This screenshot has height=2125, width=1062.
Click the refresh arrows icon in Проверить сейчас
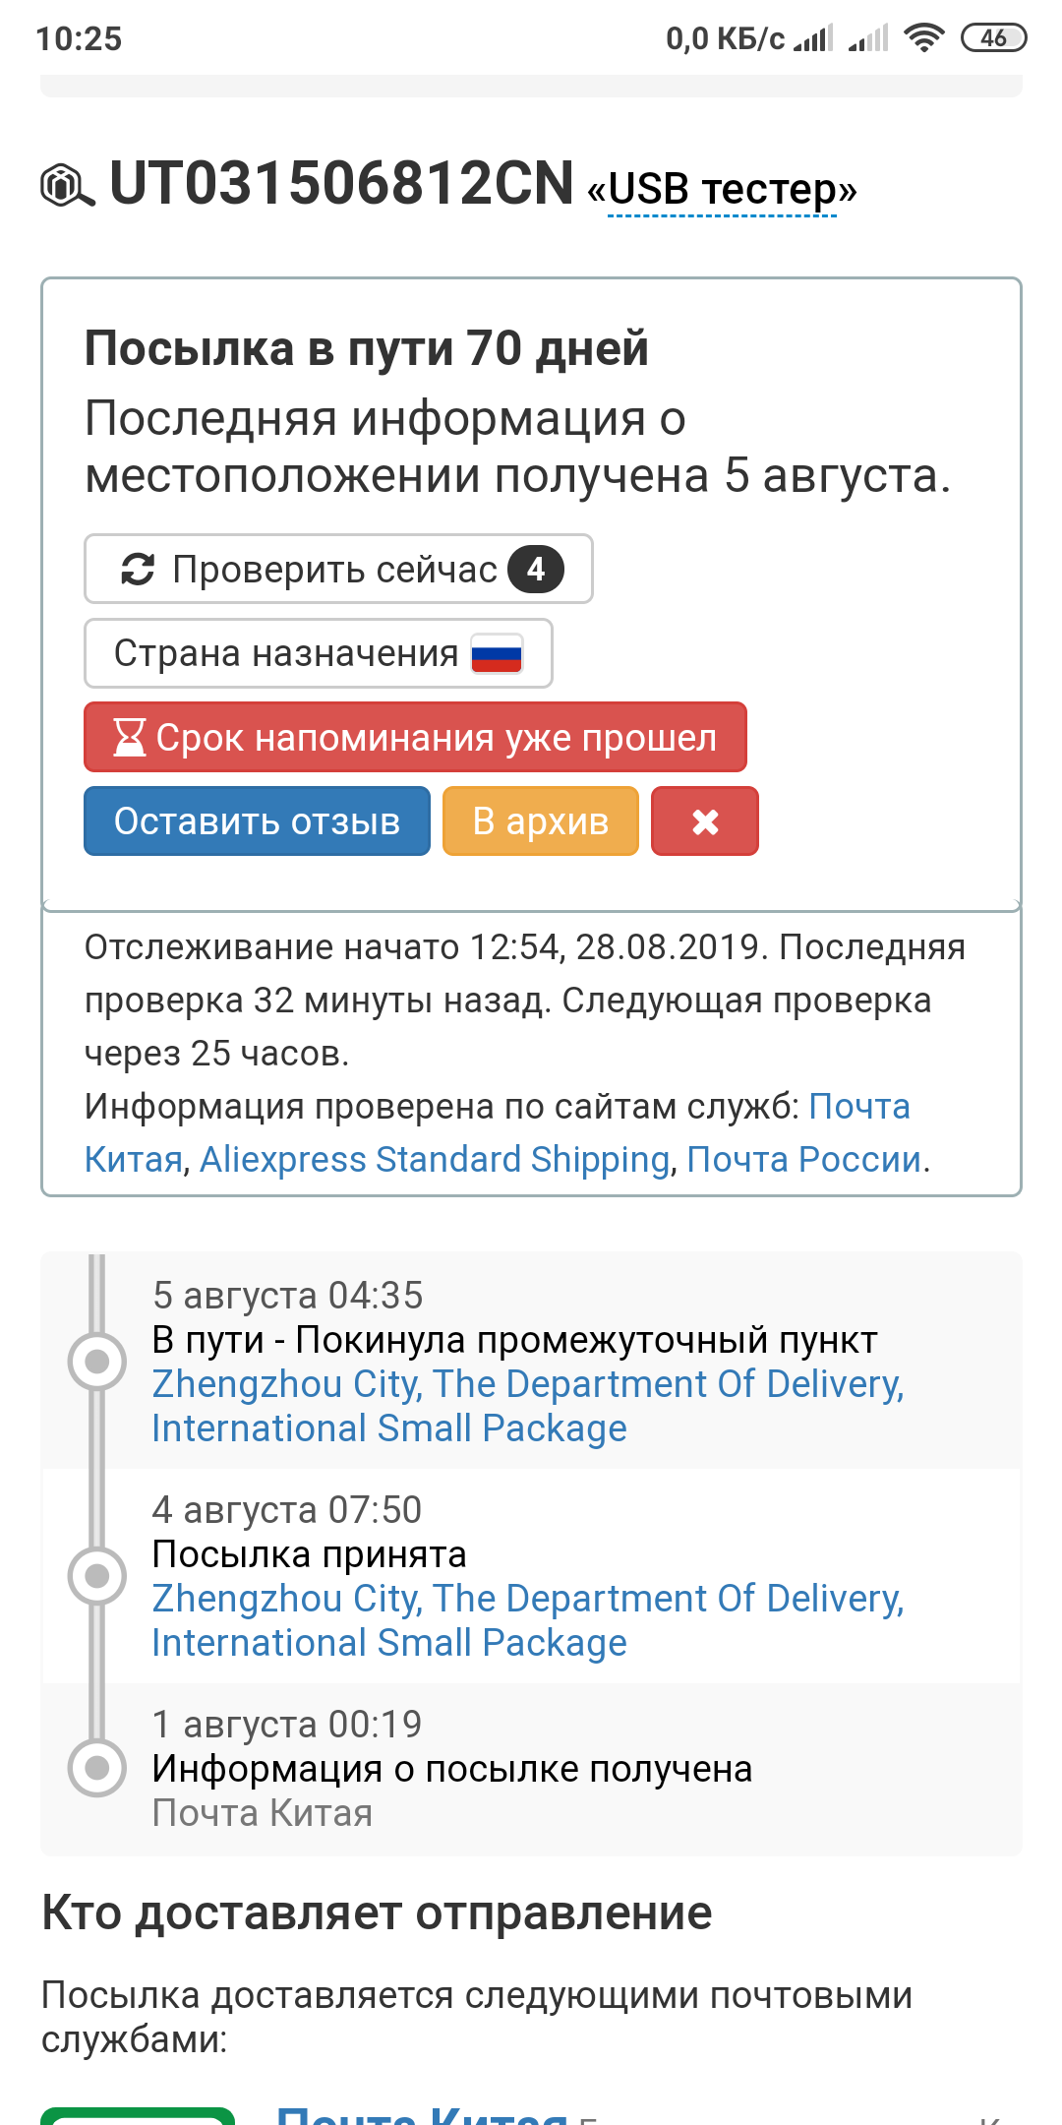138,569
